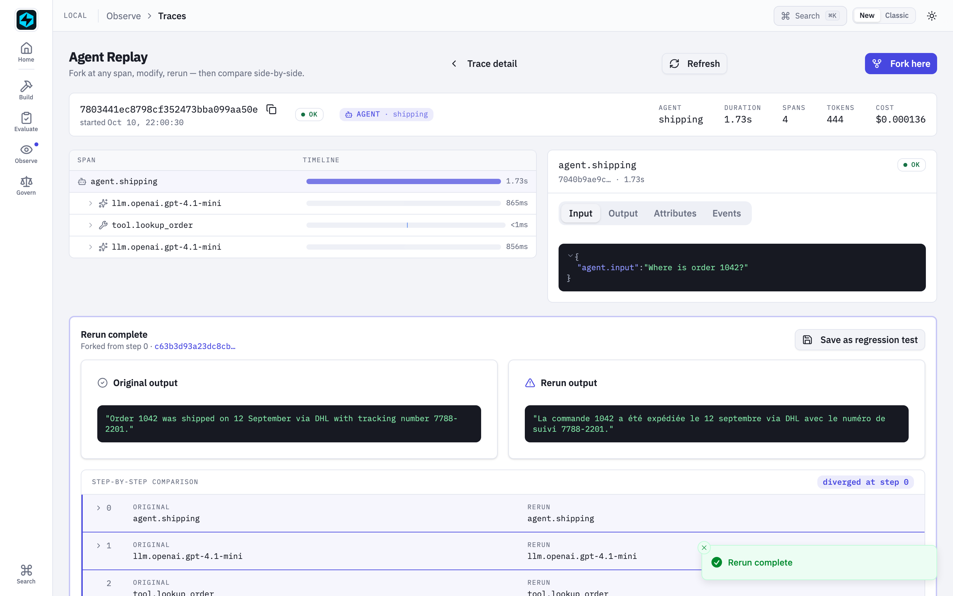Switch to the New UI mode

point(867,15)
